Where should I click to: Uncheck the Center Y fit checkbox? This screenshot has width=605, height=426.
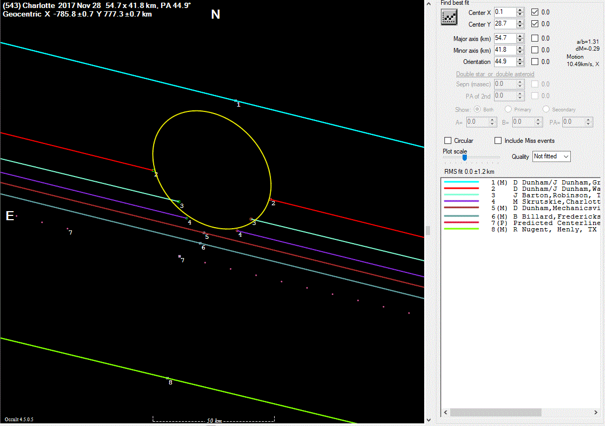[535, 24]
